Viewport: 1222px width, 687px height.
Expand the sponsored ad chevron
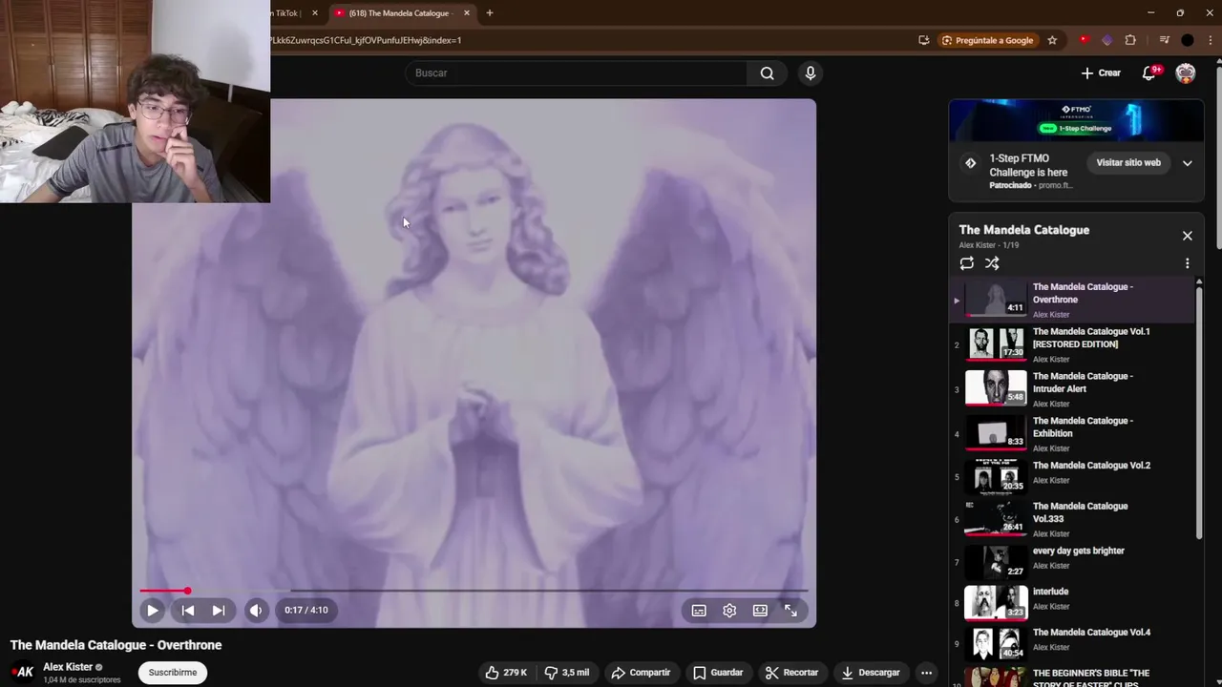pos(1187,163)
